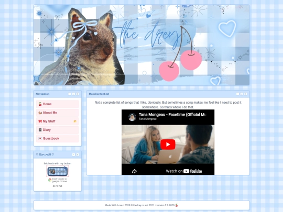Viewport: 283px width, 212px height.
Task: Click the Navigation title label
Action: coord(42,94)
